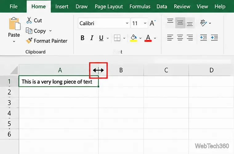Select row 5 header
The width and height of the screenshot is (234, 154).
[9, 124]
